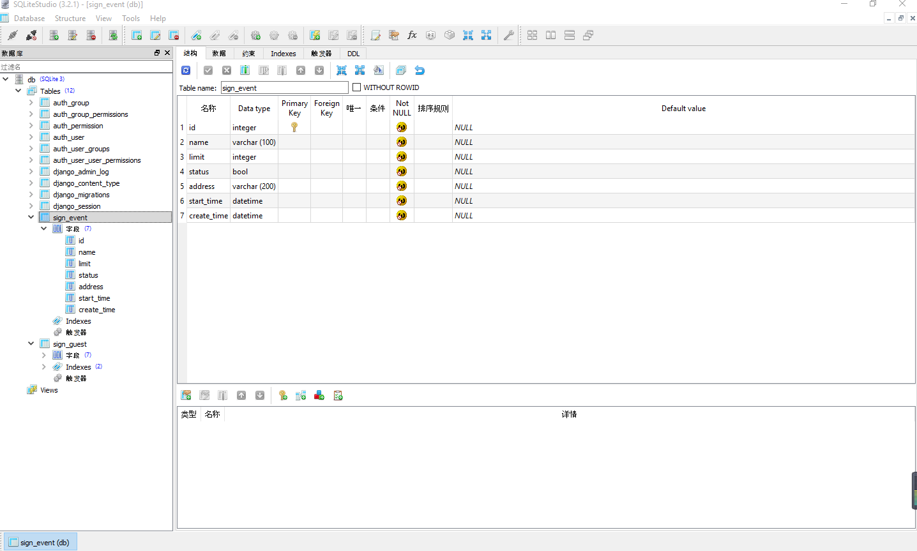
Task: Open the Structure menu
Action: click(70, 19)
